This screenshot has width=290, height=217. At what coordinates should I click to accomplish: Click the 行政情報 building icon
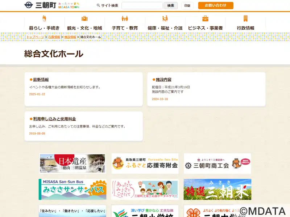pos(245,18)
